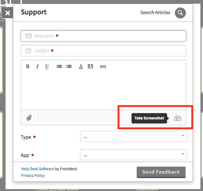203x191 pixels.
Task: Insert a numbered list
Action: click(x=69, y=66)
